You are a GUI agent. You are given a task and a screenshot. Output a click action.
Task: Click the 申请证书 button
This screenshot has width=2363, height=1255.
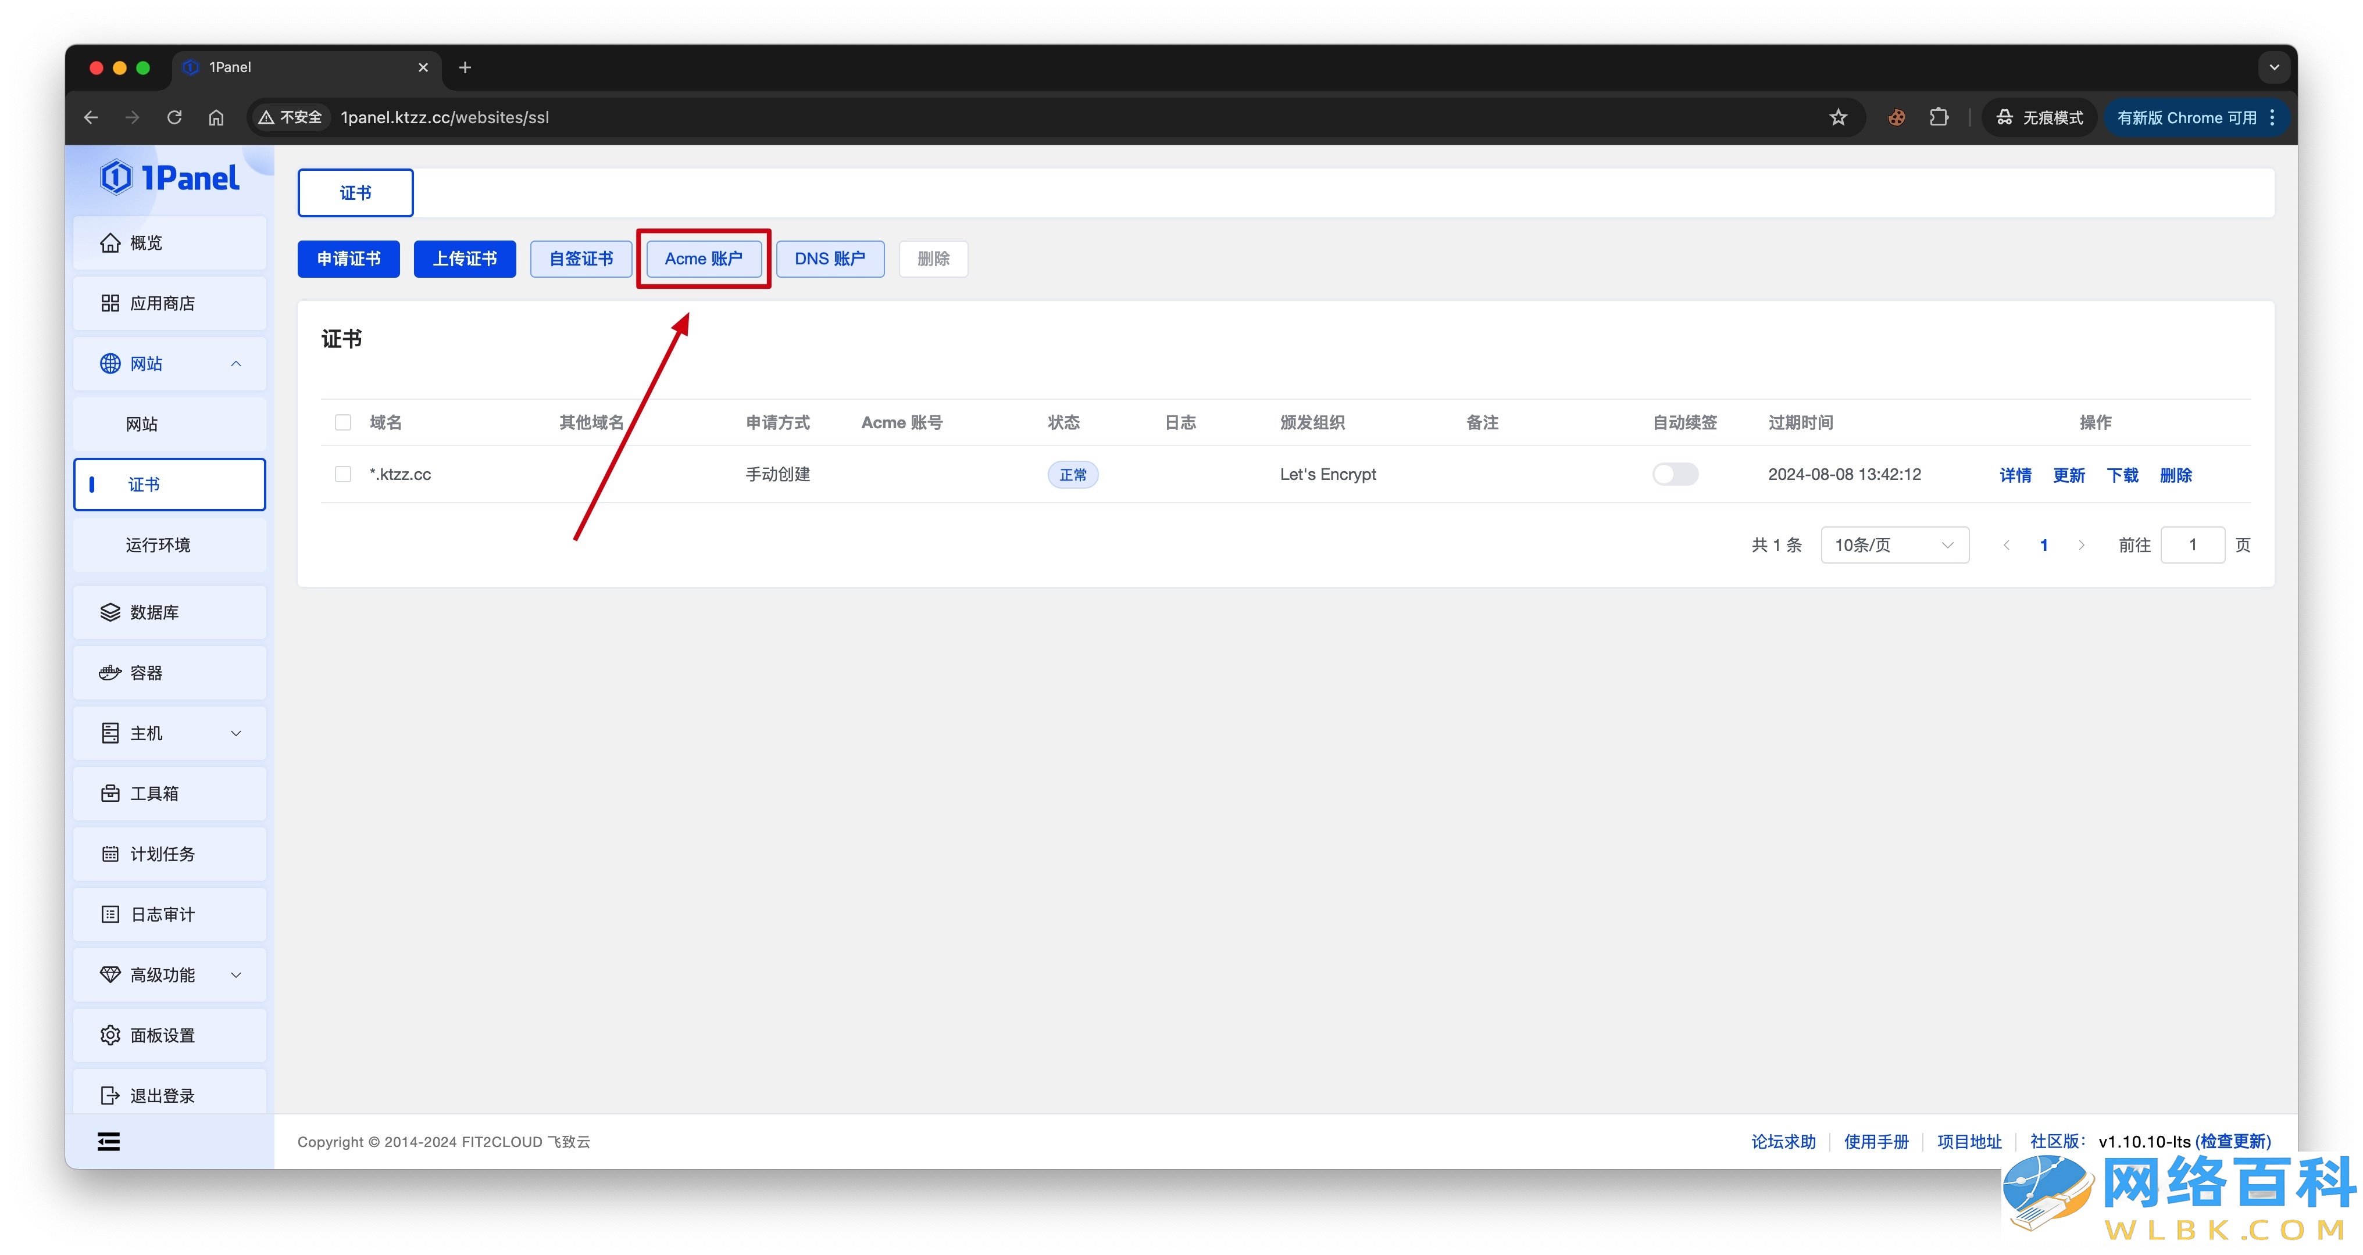pyautogui.click(x=349, y=260)
